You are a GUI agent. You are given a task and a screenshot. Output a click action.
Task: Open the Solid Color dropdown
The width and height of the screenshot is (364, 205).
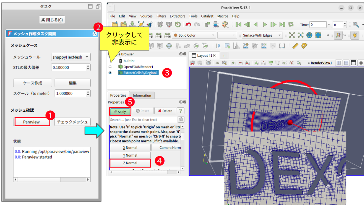(x=194, y=35)
